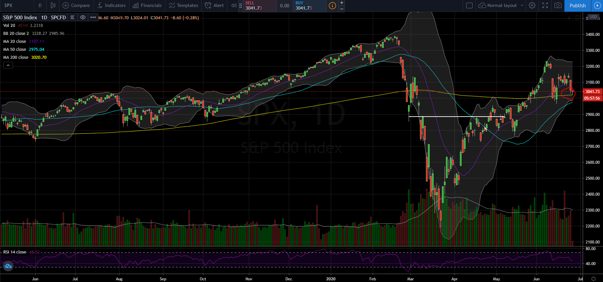Click the BUY 3041.73 button

click(x=309, y=6)
